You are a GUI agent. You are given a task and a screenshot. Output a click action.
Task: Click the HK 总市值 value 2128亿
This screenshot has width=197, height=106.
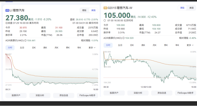[192, 32]
